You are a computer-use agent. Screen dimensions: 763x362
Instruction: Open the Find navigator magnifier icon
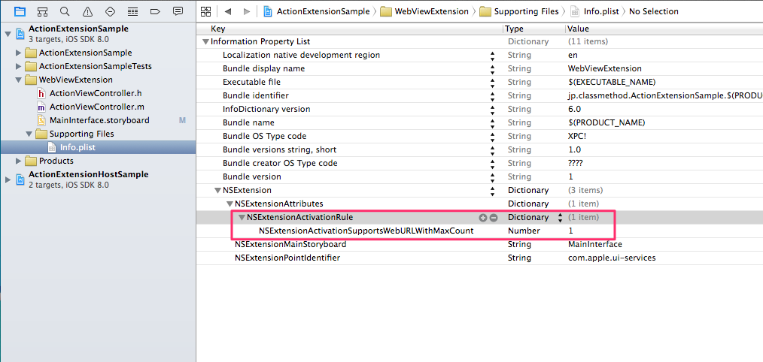[x=65, y=11]
